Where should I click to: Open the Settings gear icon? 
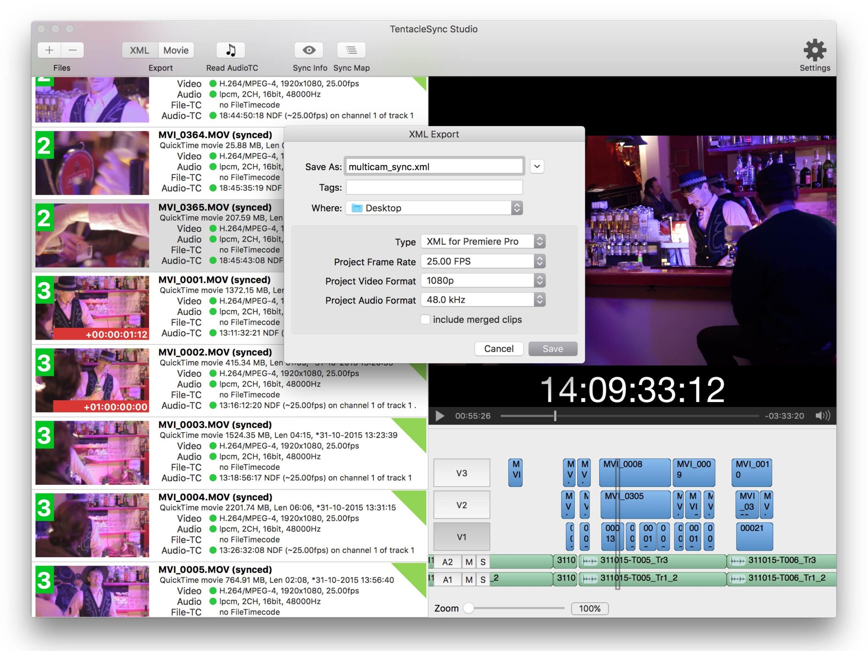pyautogui.click(x=815, y=51)
